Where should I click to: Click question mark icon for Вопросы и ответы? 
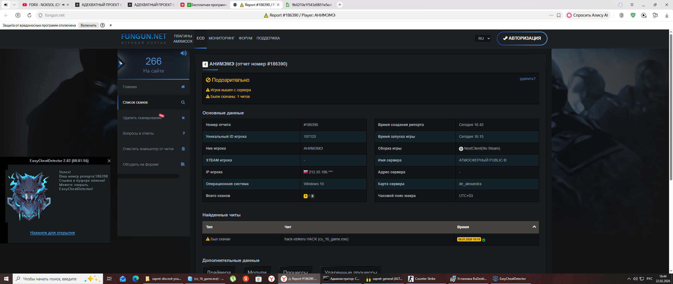click(183, 133)
